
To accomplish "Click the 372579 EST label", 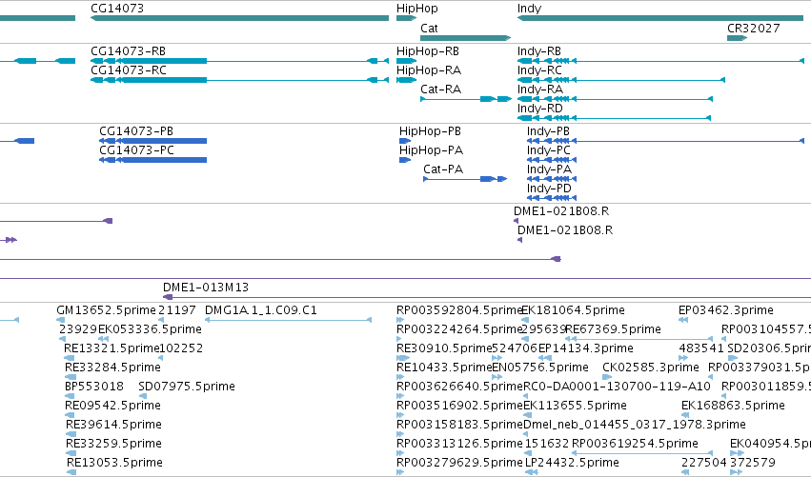I will tap(753, 463).
